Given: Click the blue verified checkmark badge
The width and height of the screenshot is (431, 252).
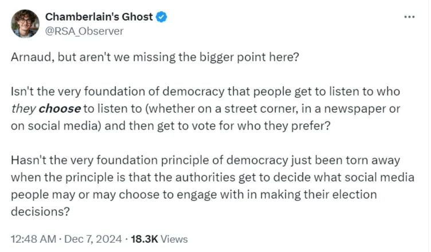Looking at the screenshot, I should coord(162,17).
